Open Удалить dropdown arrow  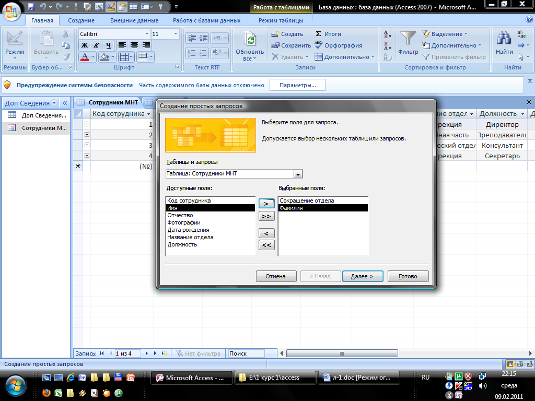pos(307,57)
